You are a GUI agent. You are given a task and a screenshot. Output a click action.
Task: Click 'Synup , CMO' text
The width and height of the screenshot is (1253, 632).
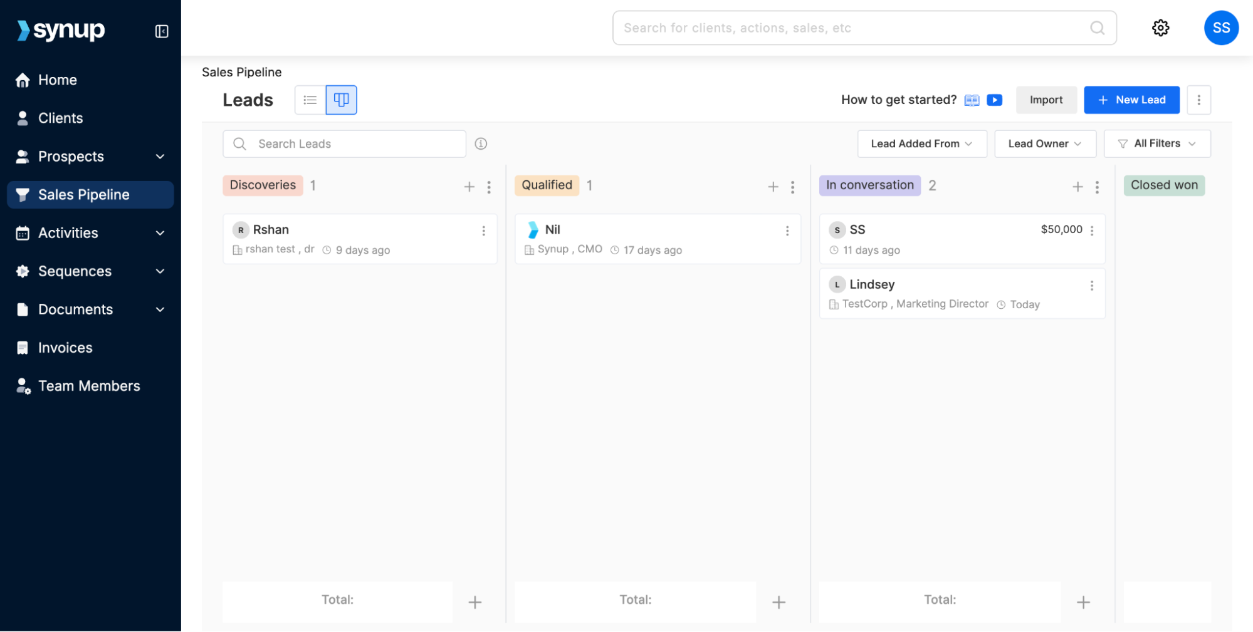point(570,249)
